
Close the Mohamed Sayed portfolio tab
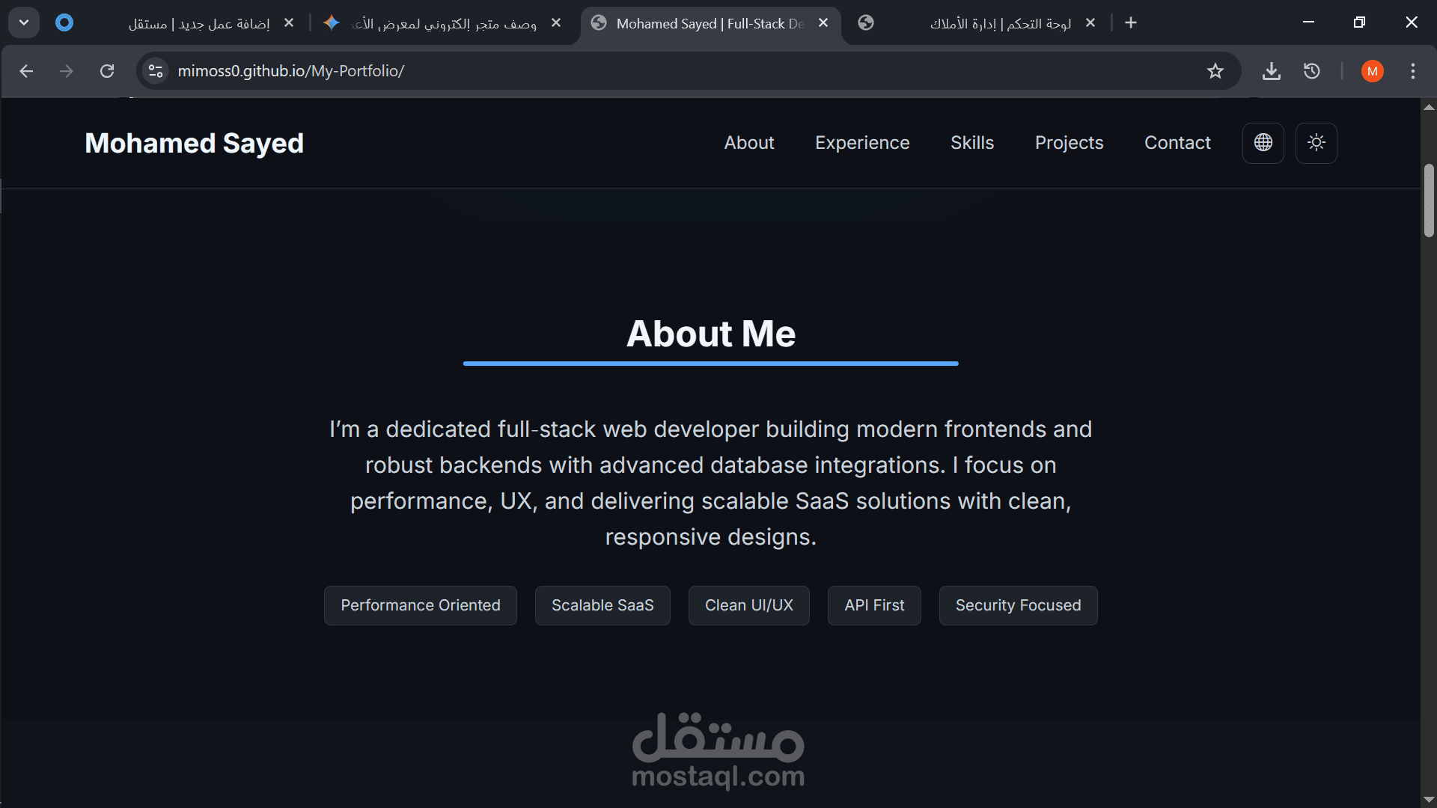tap(823, 23)
